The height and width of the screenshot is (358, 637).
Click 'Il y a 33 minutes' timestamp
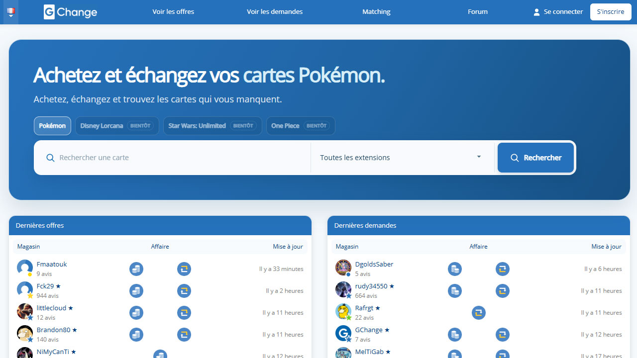click(281, 269)
